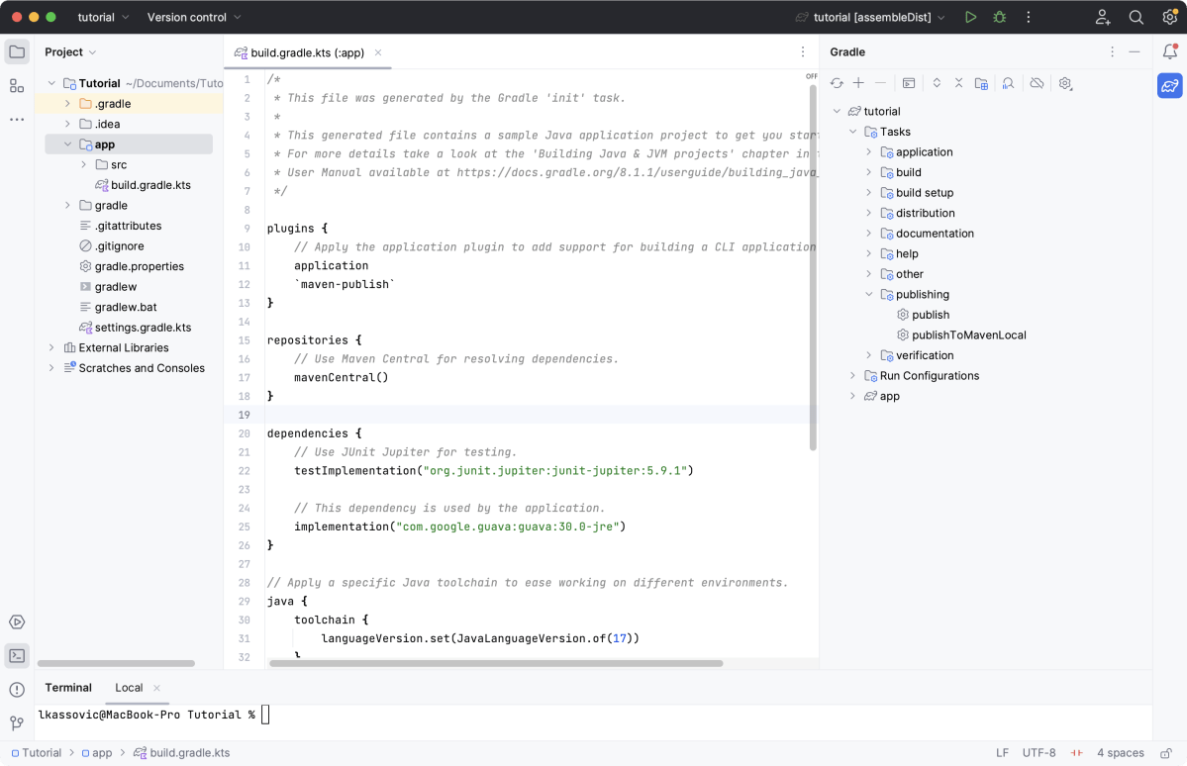The height and width of the screenshot is (766, 1187).
Task: Open the Terminal tool window icon
Action: (x=17, y=655)
